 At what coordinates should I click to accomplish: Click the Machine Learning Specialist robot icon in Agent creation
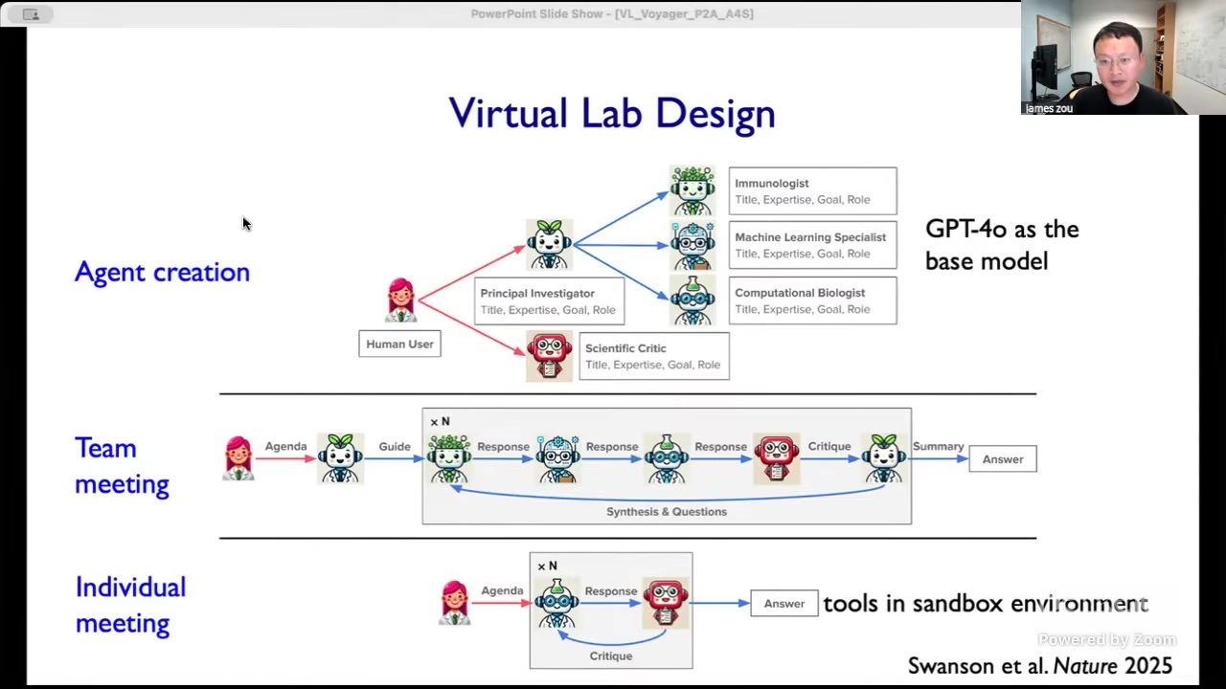(x=692, y=246)
